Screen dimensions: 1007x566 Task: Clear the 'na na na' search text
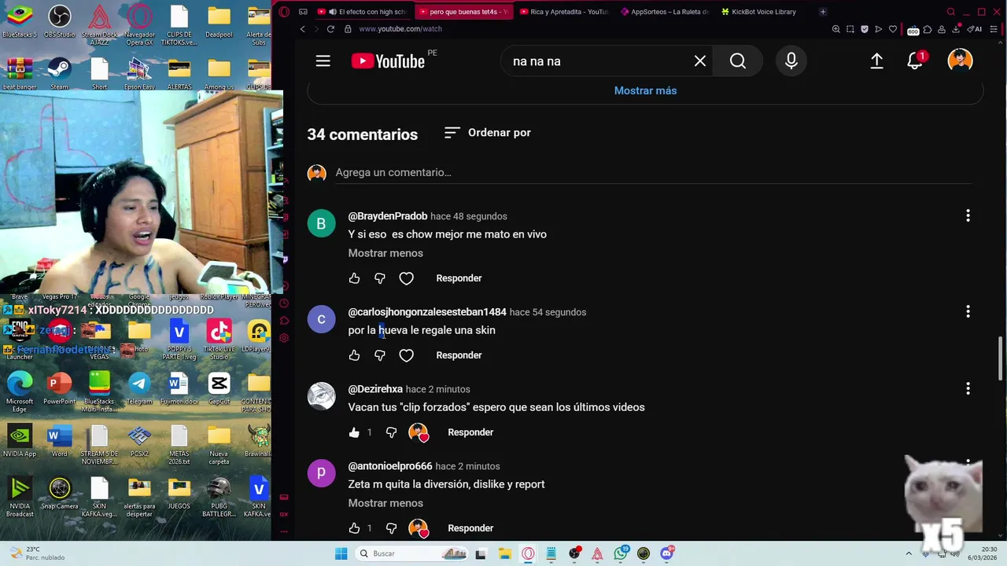[699, 61]
